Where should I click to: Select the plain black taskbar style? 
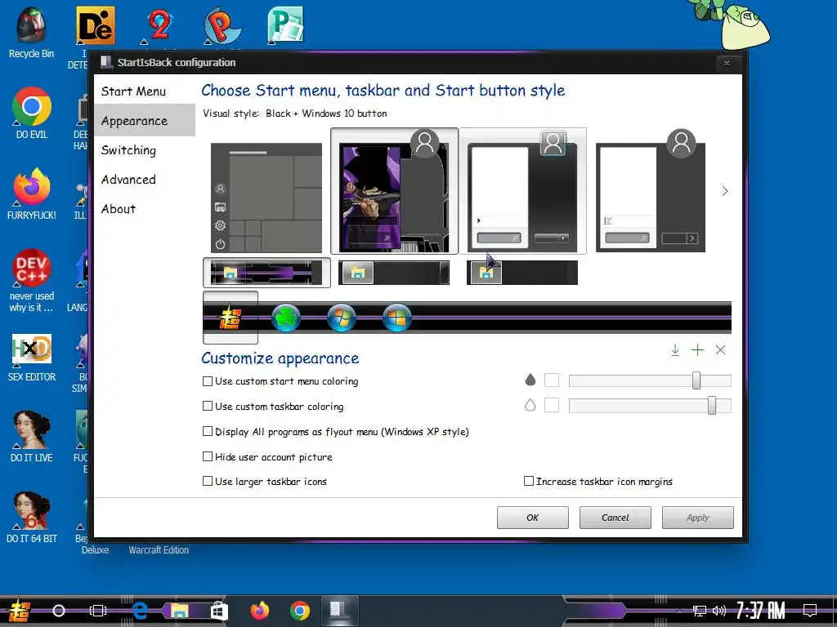pos(522,273)
